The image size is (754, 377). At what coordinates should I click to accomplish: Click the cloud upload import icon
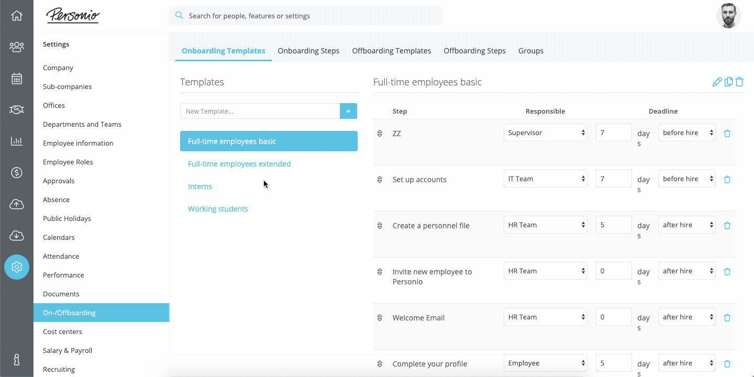pyautogui.click(x=17, y=204)
